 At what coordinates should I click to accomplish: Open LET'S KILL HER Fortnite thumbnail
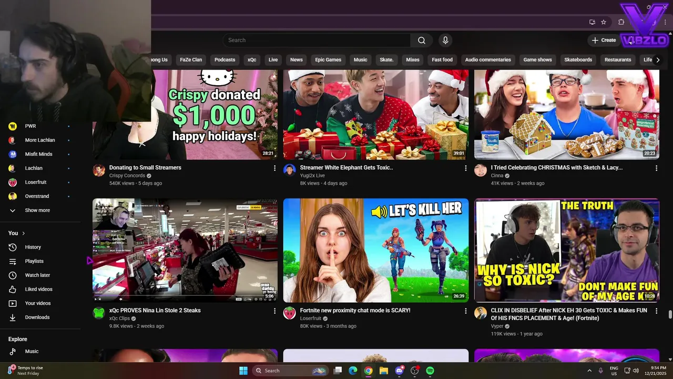coord(376,250)
